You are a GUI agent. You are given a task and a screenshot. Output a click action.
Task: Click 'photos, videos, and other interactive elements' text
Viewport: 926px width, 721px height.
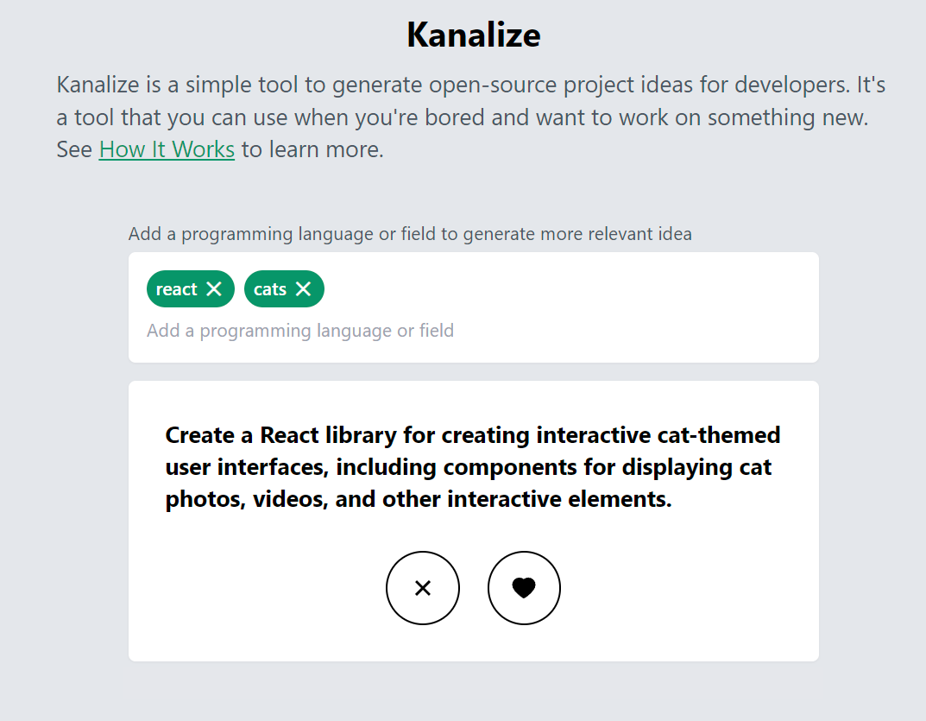[x=418, y=499]
